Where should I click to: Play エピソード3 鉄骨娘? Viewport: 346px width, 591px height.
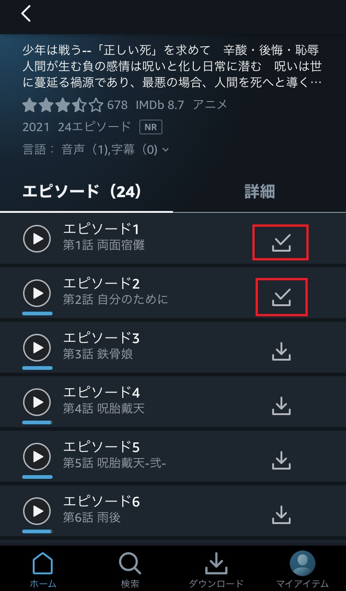pos(37,348)
